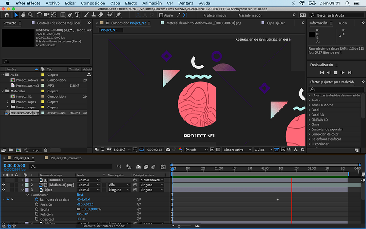Switch to Project_N1_mixdown timeline tab

pos(66,158)
